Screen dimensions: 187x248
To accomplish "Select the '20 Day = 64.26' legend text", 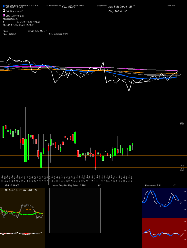I will pyautogui.click(x=14, y=7).
